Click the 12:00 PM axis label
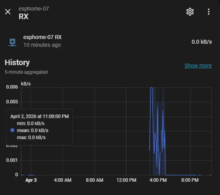This screenshot has width=220, height=195. (x=126, y=180)
